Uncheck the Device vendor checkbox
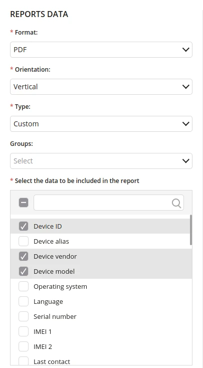 pyautogui.click(x=24, y=256)
